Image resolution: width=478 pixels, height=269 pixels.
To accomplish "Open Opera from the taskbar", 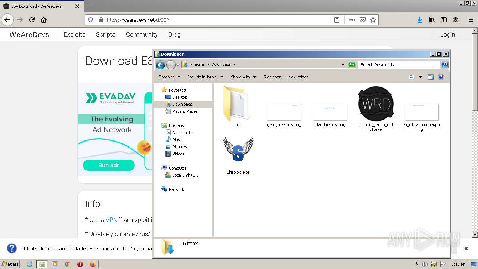I will click(80, 264).
